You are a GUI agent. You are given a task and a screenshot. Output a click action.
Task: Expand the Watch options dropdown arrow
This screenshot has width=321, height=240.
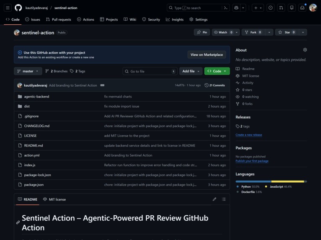pyautogui.click(x=237, y=32)
